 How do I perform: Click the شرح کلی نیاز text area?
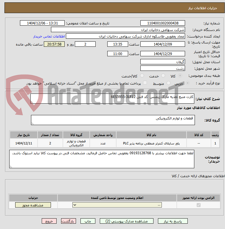pyautogui.click(x=112, y=99)
